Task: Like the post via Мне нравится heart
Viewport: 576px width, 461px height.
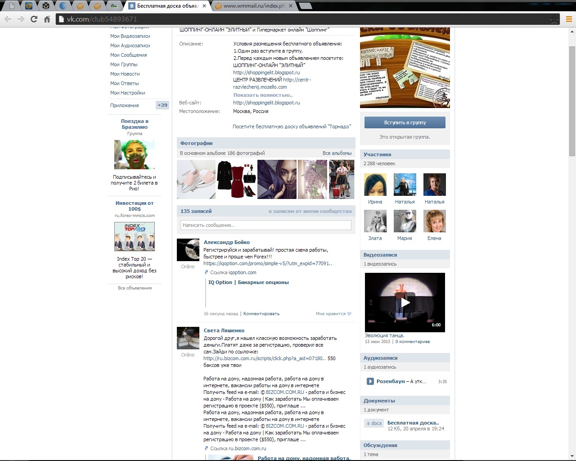Action: [x=333, y=314]
